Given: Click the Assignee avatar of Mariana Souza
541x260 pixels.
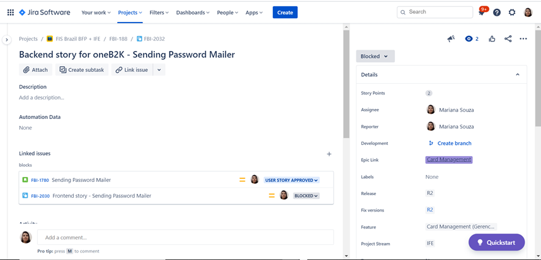Looking at the screenshot, I should (431, 110).
